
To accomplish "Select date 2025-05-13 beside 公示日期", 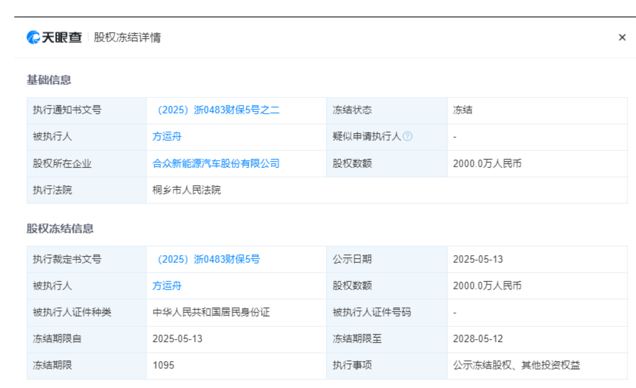I will 478,259.
